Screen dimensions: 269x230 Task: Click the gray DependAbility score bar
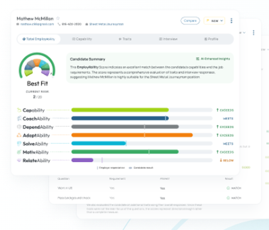125,127
